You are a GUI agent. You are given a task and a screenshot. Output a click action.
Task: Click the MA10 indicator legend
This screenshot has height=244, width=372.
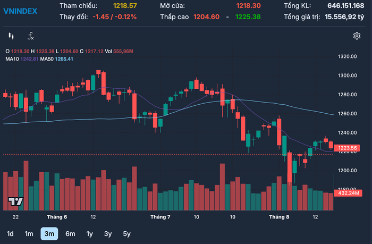22,59
